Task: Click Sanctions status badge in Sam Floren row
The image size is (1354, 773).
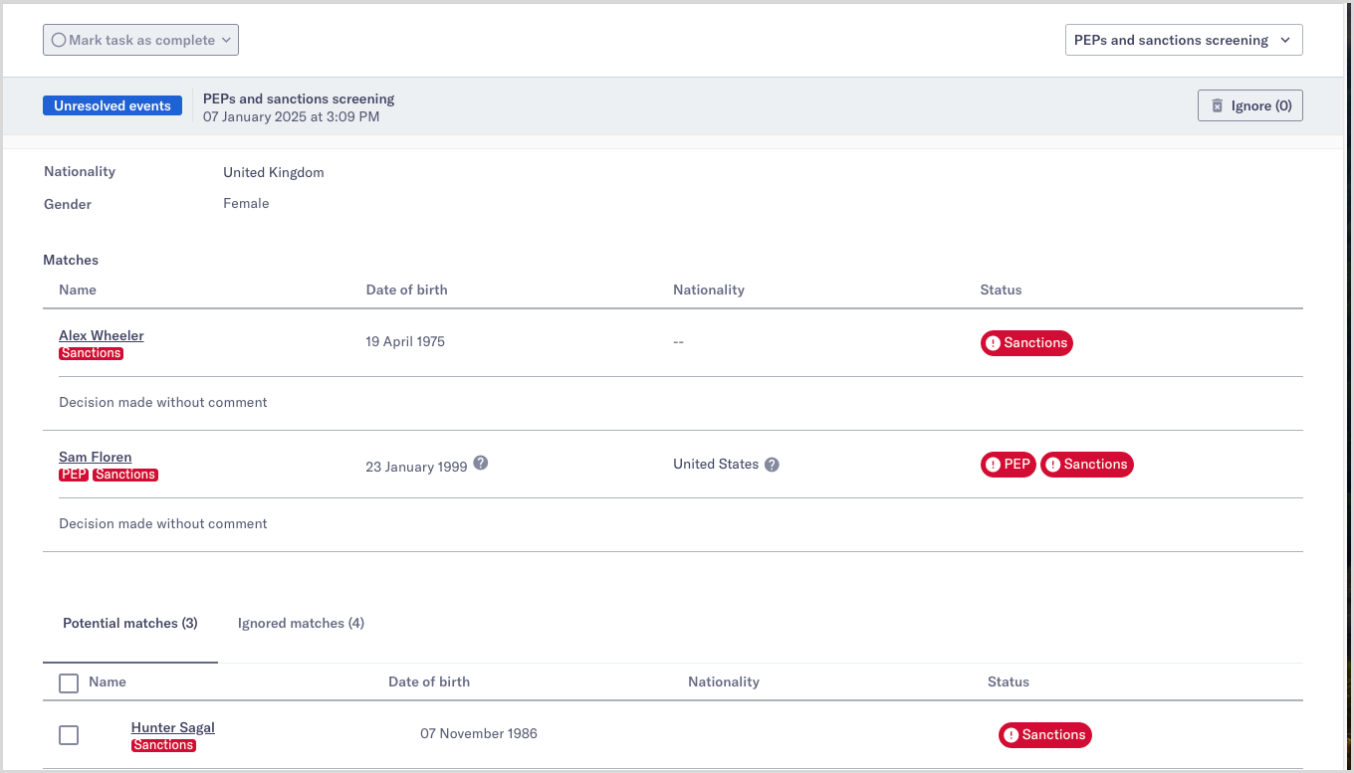Action: (x=1086, y=465)
